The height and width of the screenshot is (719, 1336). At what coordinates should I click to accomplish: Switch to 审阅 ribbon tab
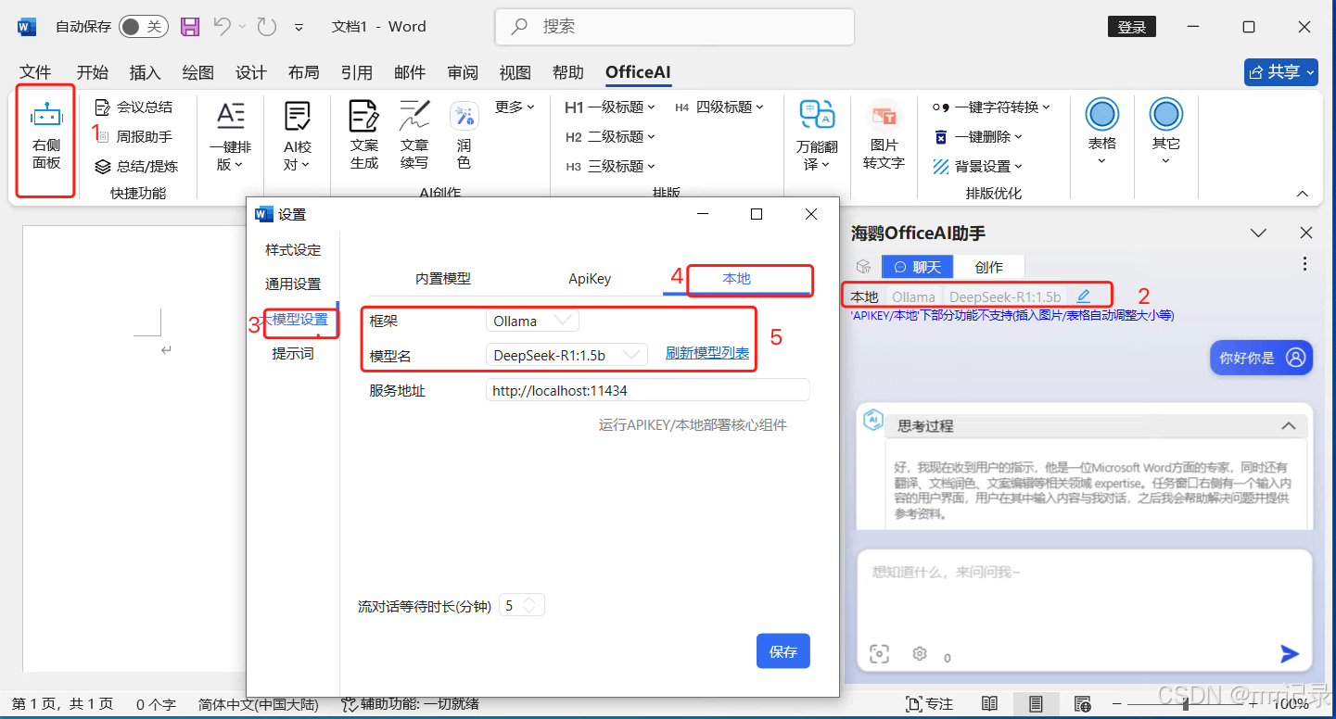coord(463,72)
